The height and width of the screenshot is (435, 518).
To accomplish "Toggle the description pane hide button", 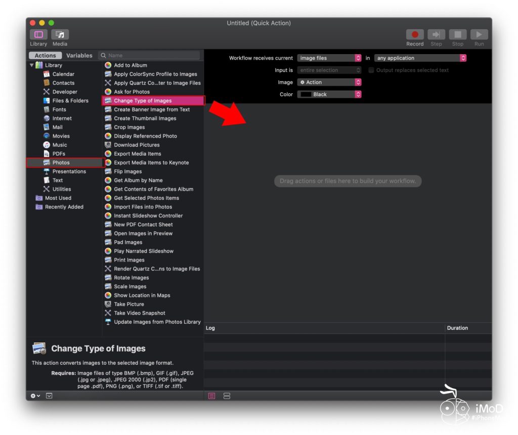I will pyautogui.click(x=49, y=396).
